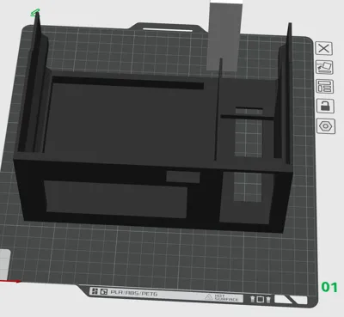Click the long slot in the back wall
The width and height of the screenshot is (344, 317).
(x=128, y=82)
